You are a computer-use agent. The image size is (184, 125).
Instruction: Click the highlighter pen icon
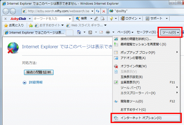click(96, 18)
